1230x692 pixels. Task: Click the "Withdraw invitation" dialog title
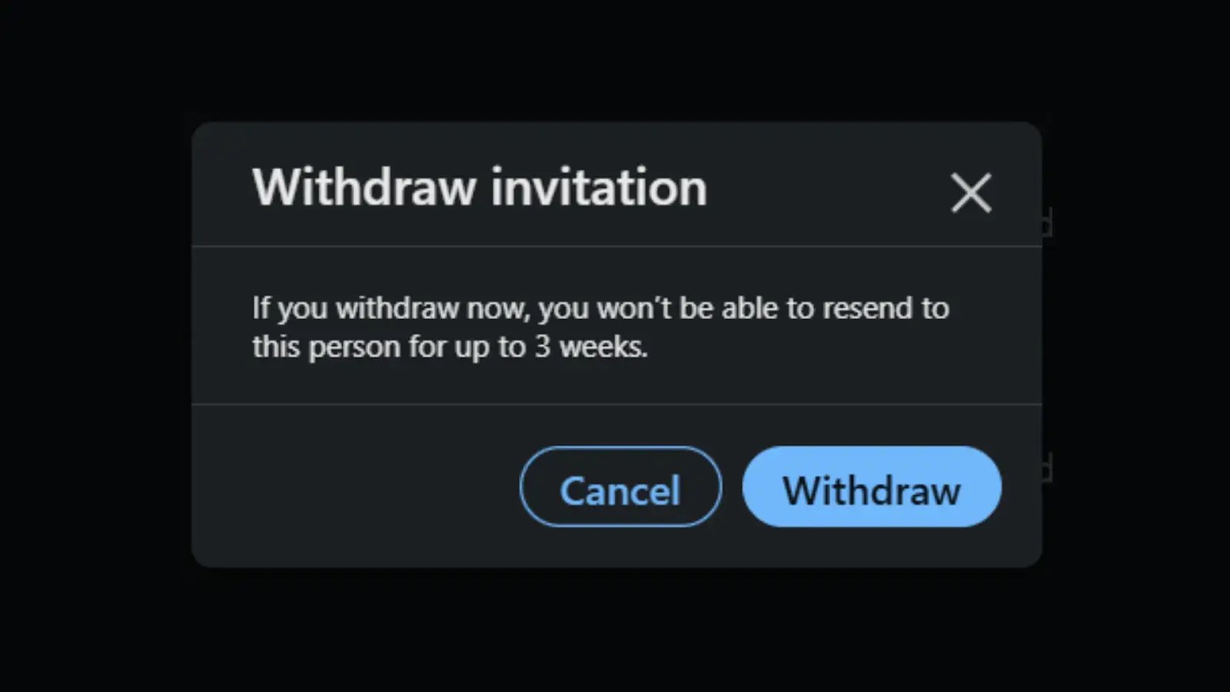point(480,188)
